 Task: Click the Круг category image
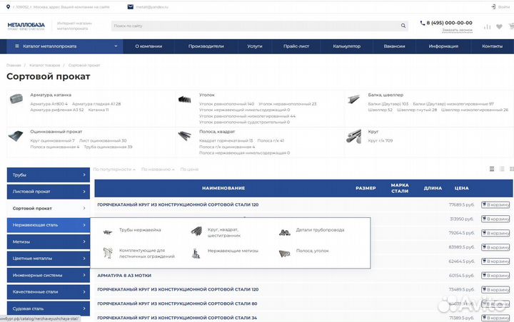353,136
